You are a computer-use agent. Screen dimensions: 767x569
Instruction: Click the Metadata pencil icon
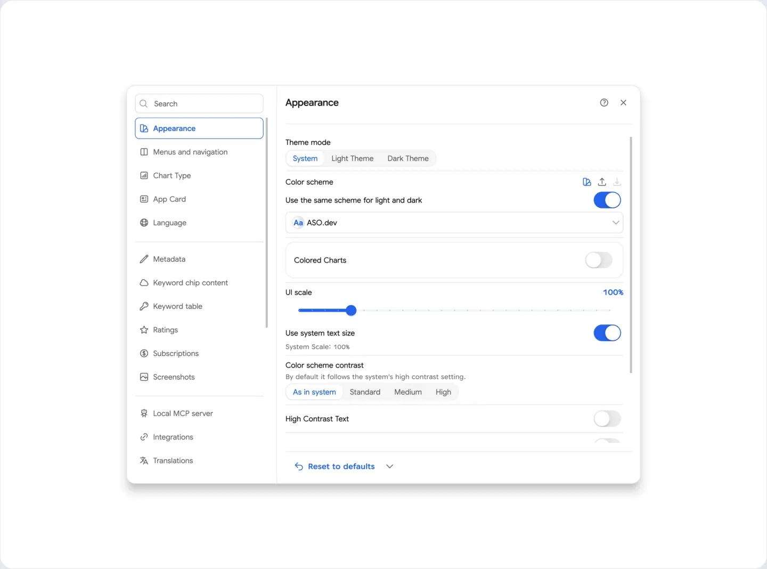[144, 259]
